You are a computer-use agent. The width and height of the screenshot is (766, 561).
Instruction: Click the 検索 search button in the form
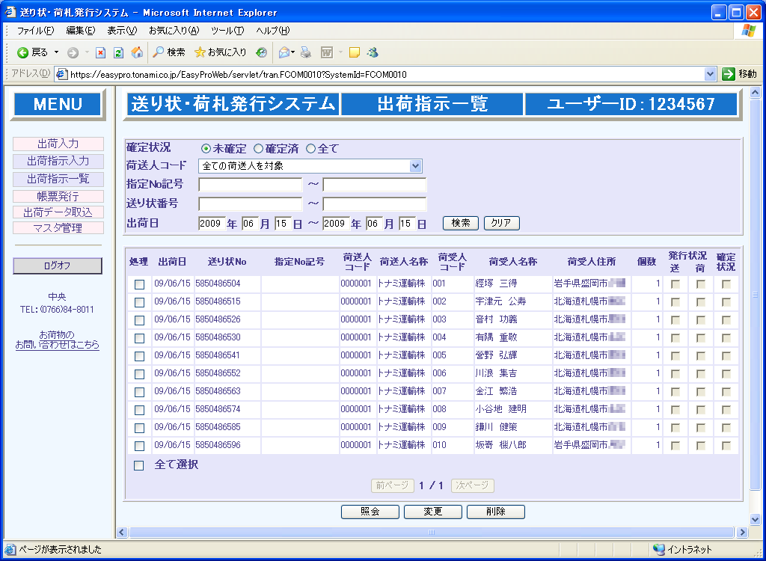pos(461,223)
